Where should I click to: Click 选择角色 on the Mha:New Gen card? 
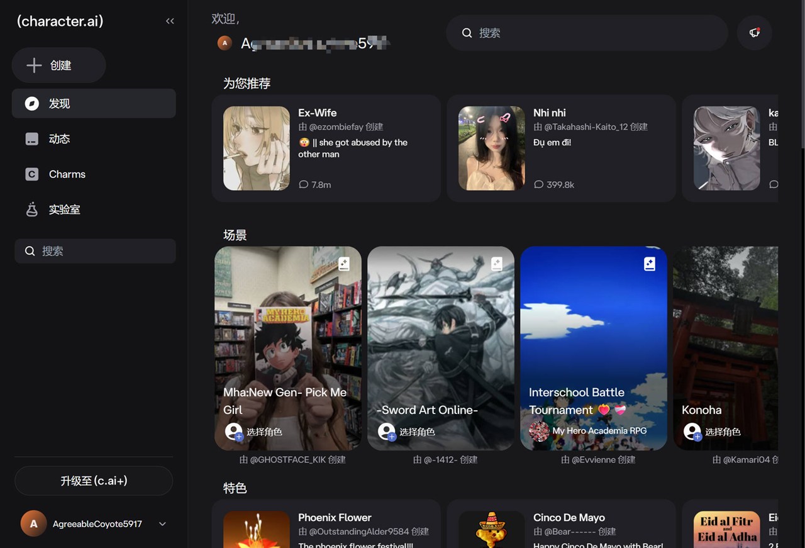264,432
